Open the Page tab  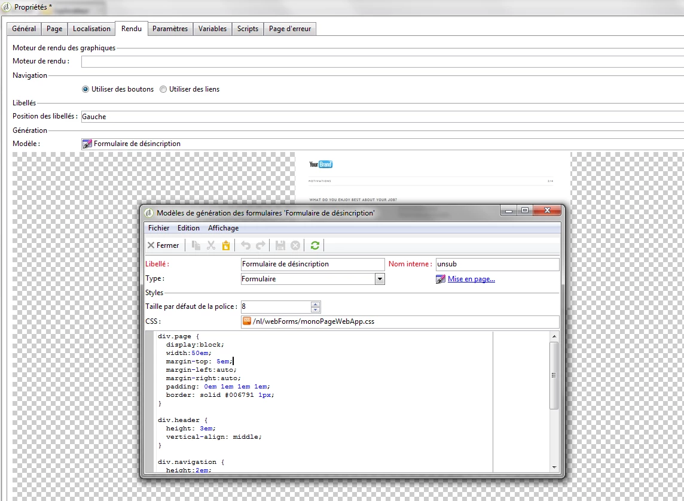(54, 29)
